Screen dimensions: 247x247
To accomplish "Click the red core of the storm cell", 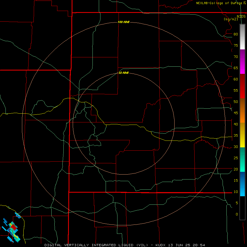I will pos(14,228).
